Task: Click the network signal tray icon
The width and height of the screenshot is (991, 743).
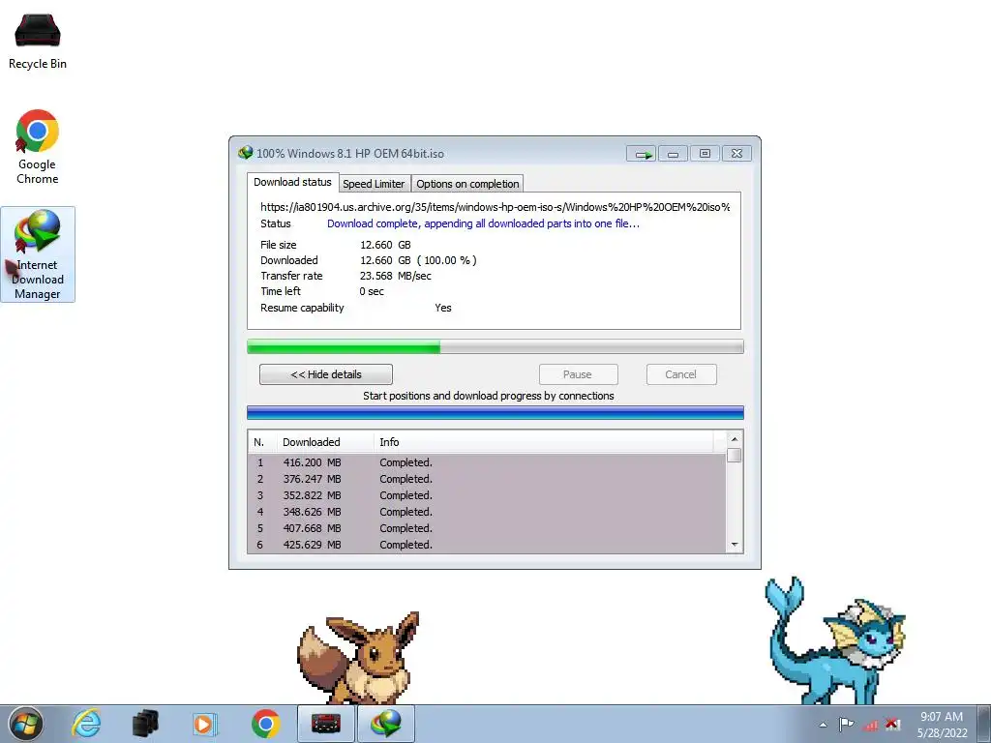Action: 870,725
